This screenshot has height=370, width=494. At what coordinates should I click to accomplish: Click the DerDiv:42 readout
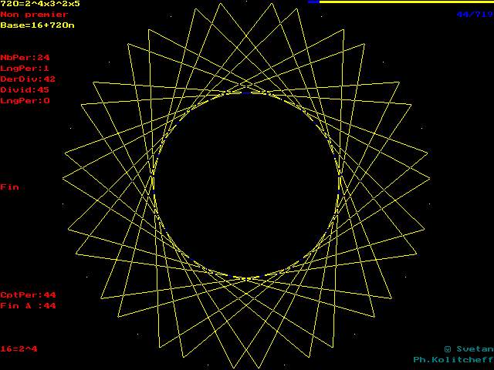(28, 79)
